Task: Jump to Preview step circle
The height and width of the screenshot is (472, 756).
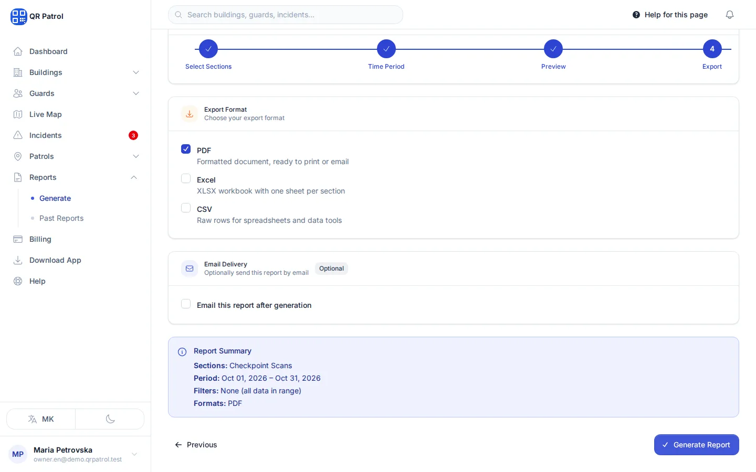Action: 553,49
